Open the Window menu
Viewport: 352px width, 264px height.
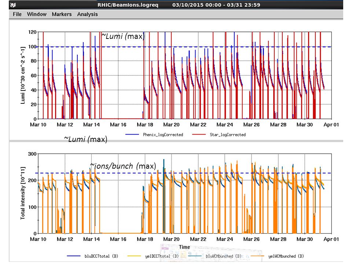(37, 14)
